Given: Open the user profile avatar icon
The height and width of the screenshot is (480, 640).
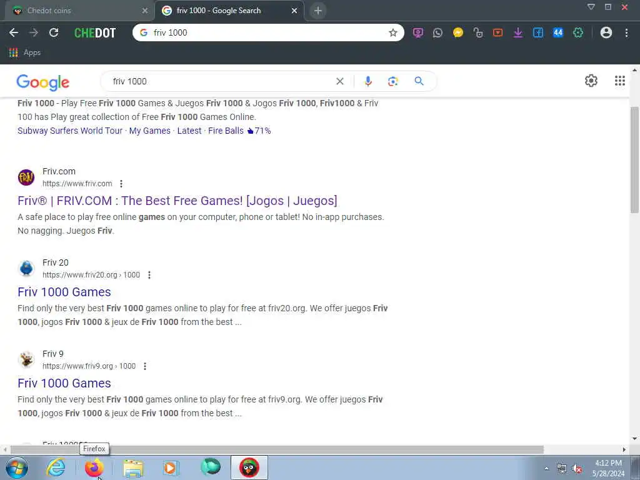Looking at the screenshot, I should click(x=606, y=32).
